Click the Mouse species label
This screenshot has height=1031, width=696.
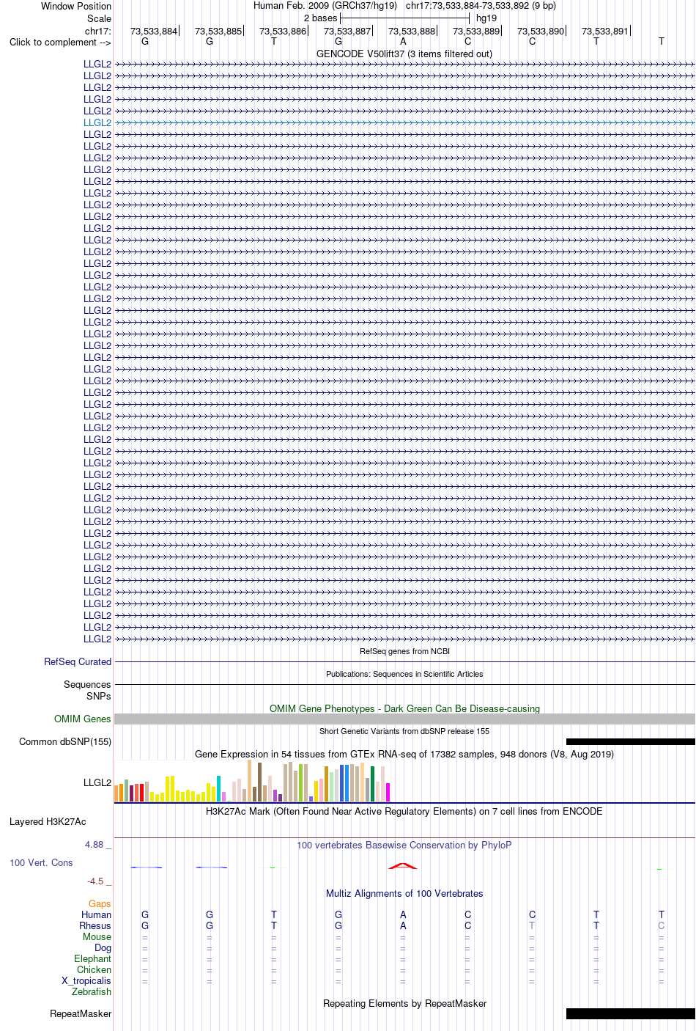pyautogui.click(x=97, y=937)
